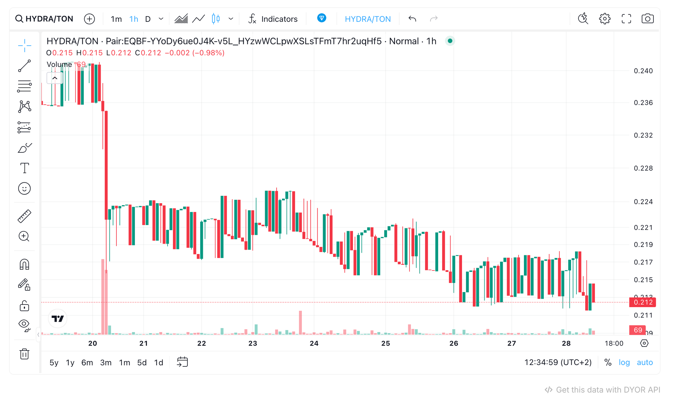Click chart title HYDRA/TON pair legend
The height and width of the screenshot is (399, 673).
[x=241, y=41]
